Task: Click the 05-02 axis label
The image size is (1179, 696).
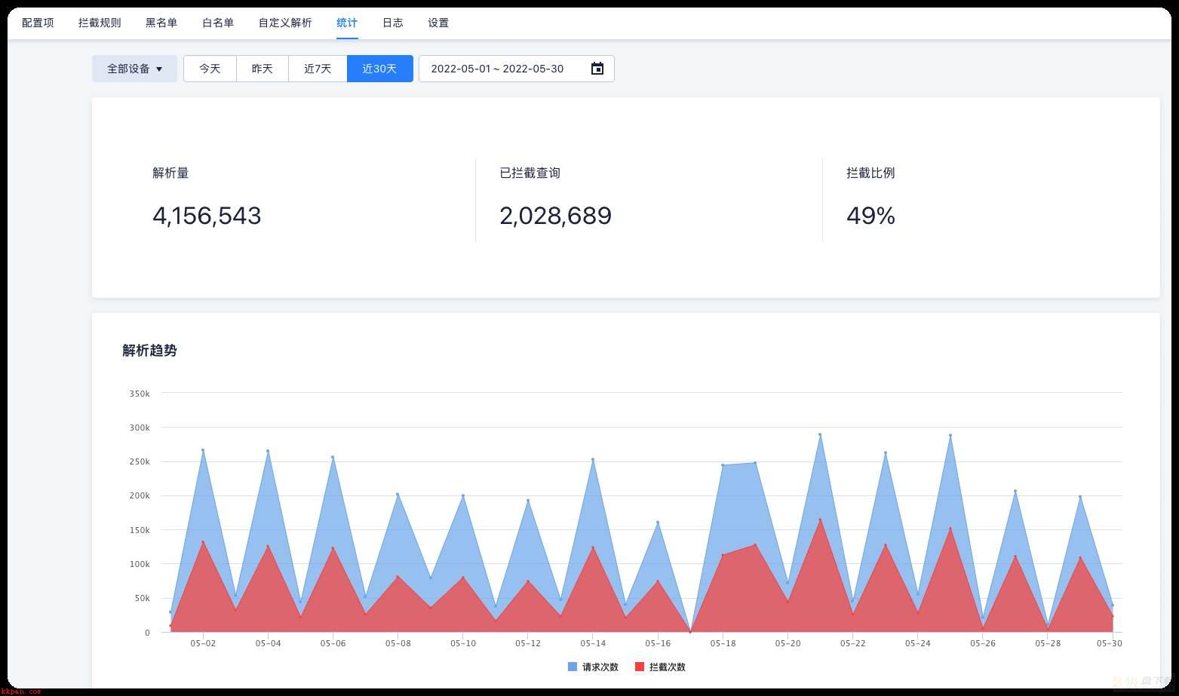Action: click(203, 643)
